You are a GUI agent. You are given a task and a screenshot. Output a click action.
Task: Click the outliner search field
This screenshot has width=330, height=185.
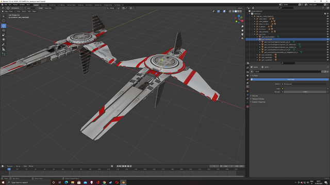(x=286, y=8)
